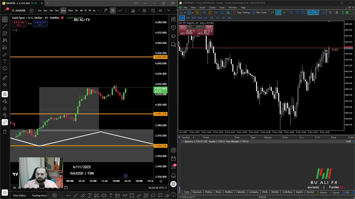The width and height of the screenshot is (355, 199).
Task: Open the MT5 Charts menu
Action: click(x=212, y=7)
